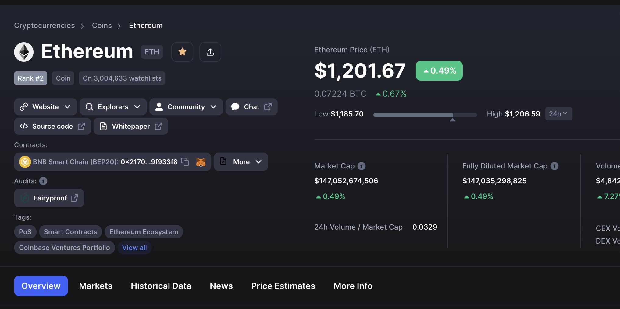
Task: Click the Fully Diluted value $147,035,298,825
Action: tap(494, 181)
